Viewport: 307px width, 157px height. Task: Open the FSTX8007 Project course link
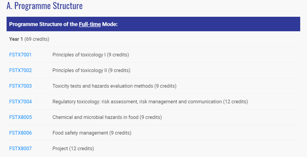20,148
